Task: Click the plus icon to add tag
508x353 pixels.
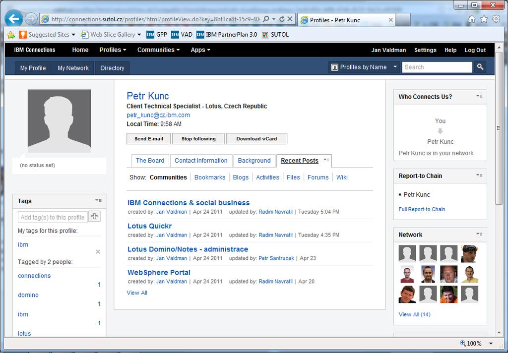Action: [x=94, y=216]
